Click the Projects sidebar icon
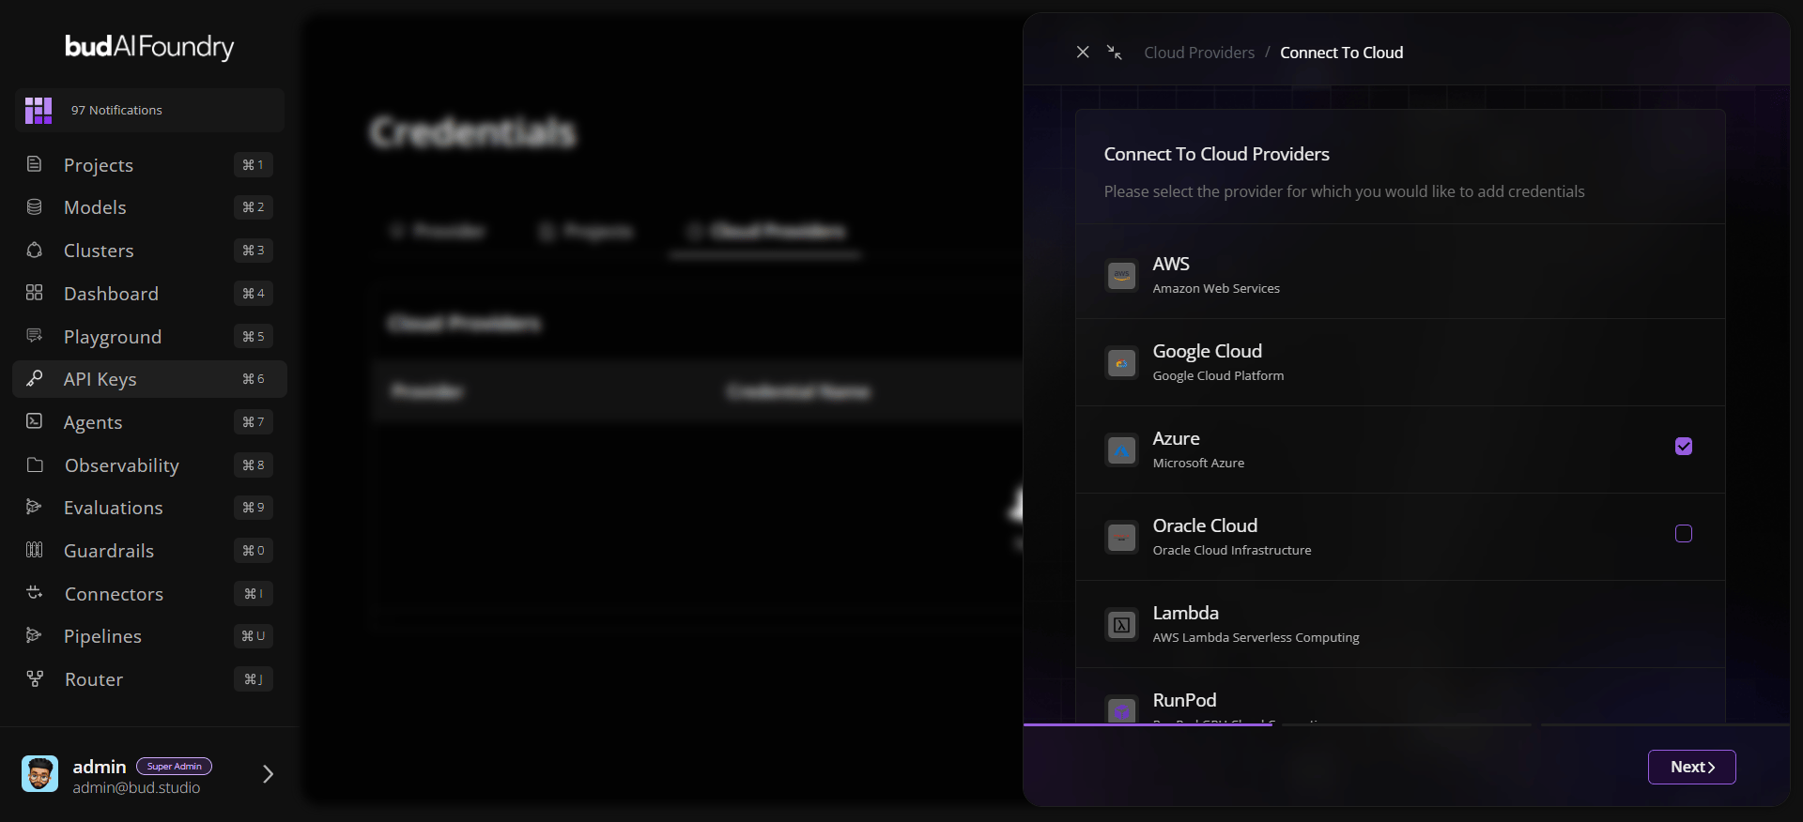 point(34,164)
